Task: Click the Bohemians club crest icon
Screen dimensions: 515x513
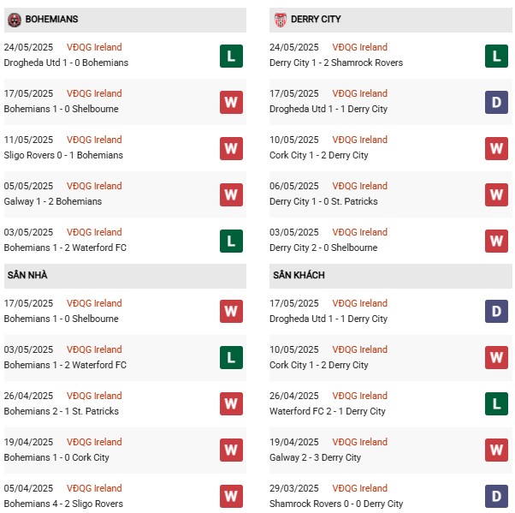Action: coord(14,19)
